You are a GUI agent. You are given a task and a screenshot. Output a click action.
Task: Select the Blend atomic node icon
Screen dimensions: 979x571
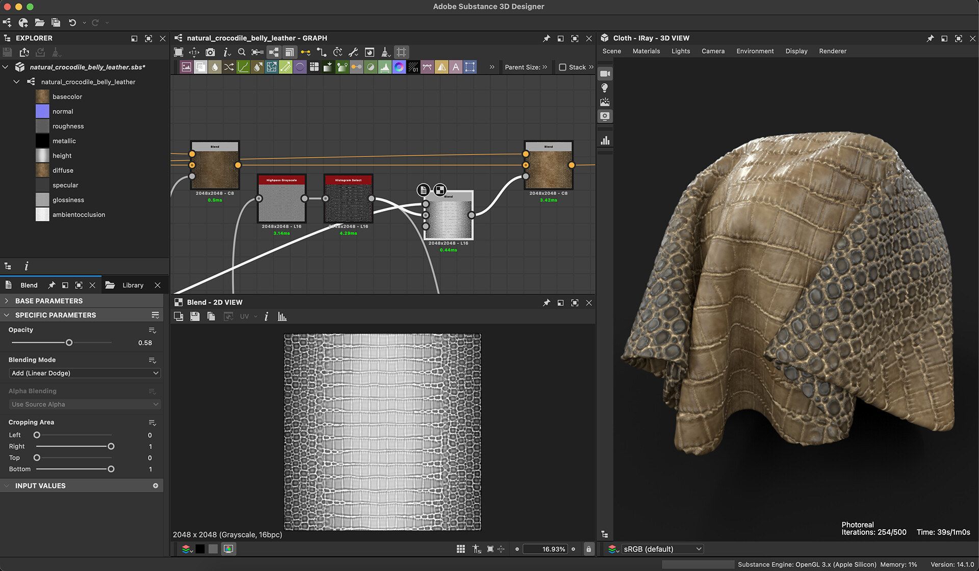[x=200, y=67]
